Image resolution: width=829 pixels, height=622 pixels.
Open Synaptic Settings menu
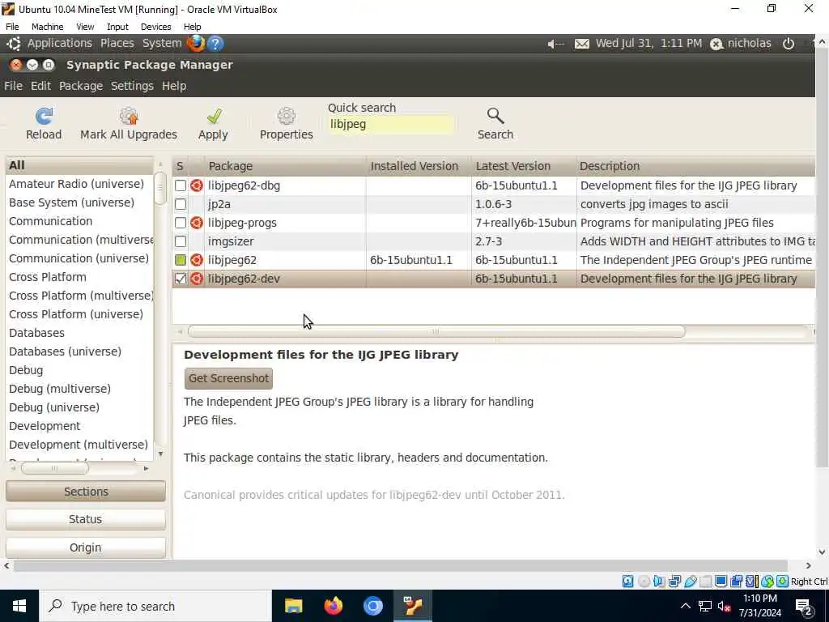(x=132, y=86)
